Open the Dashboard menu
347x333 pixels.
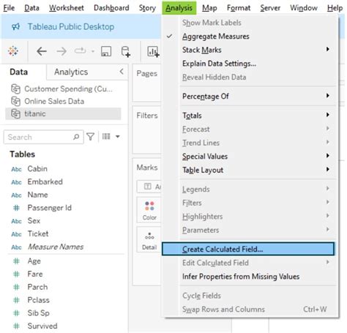click(x=111, y=8)
